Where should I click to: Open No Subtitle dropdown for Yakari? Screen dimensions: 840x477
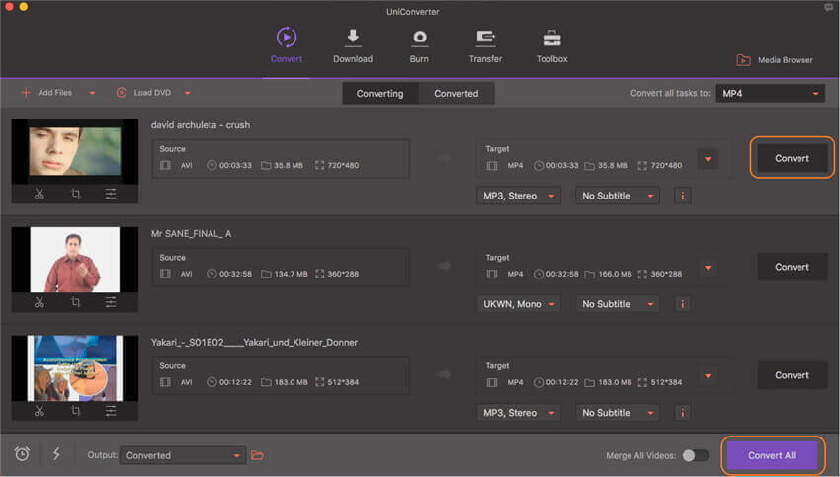618,413
